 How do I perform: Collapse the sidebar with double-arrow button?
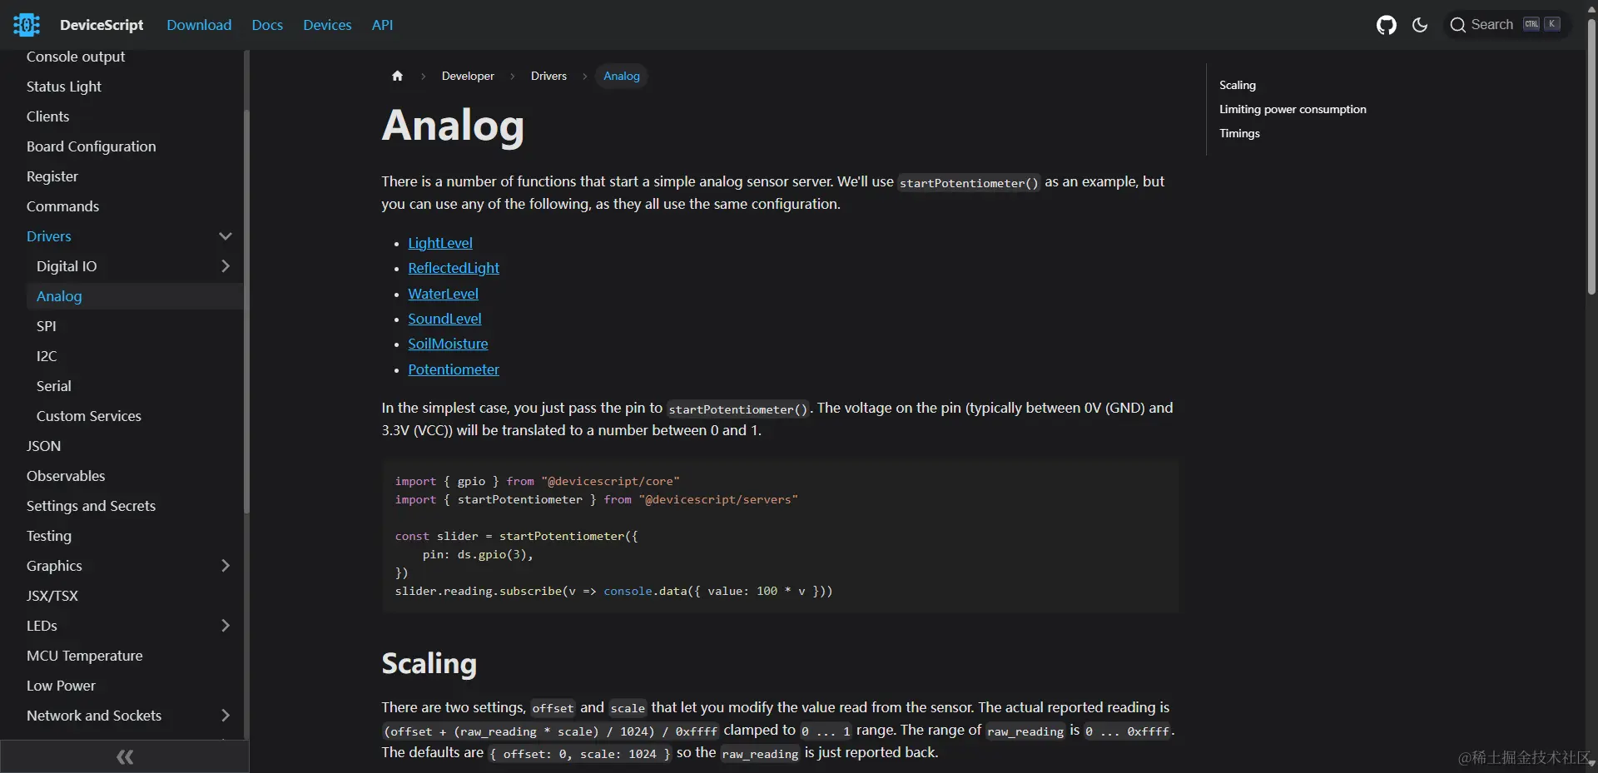pyautogui.click(x=125, y=756)
